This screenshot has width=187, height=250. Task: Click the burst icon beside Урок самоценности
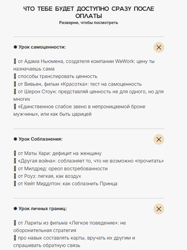click(15, 47)
